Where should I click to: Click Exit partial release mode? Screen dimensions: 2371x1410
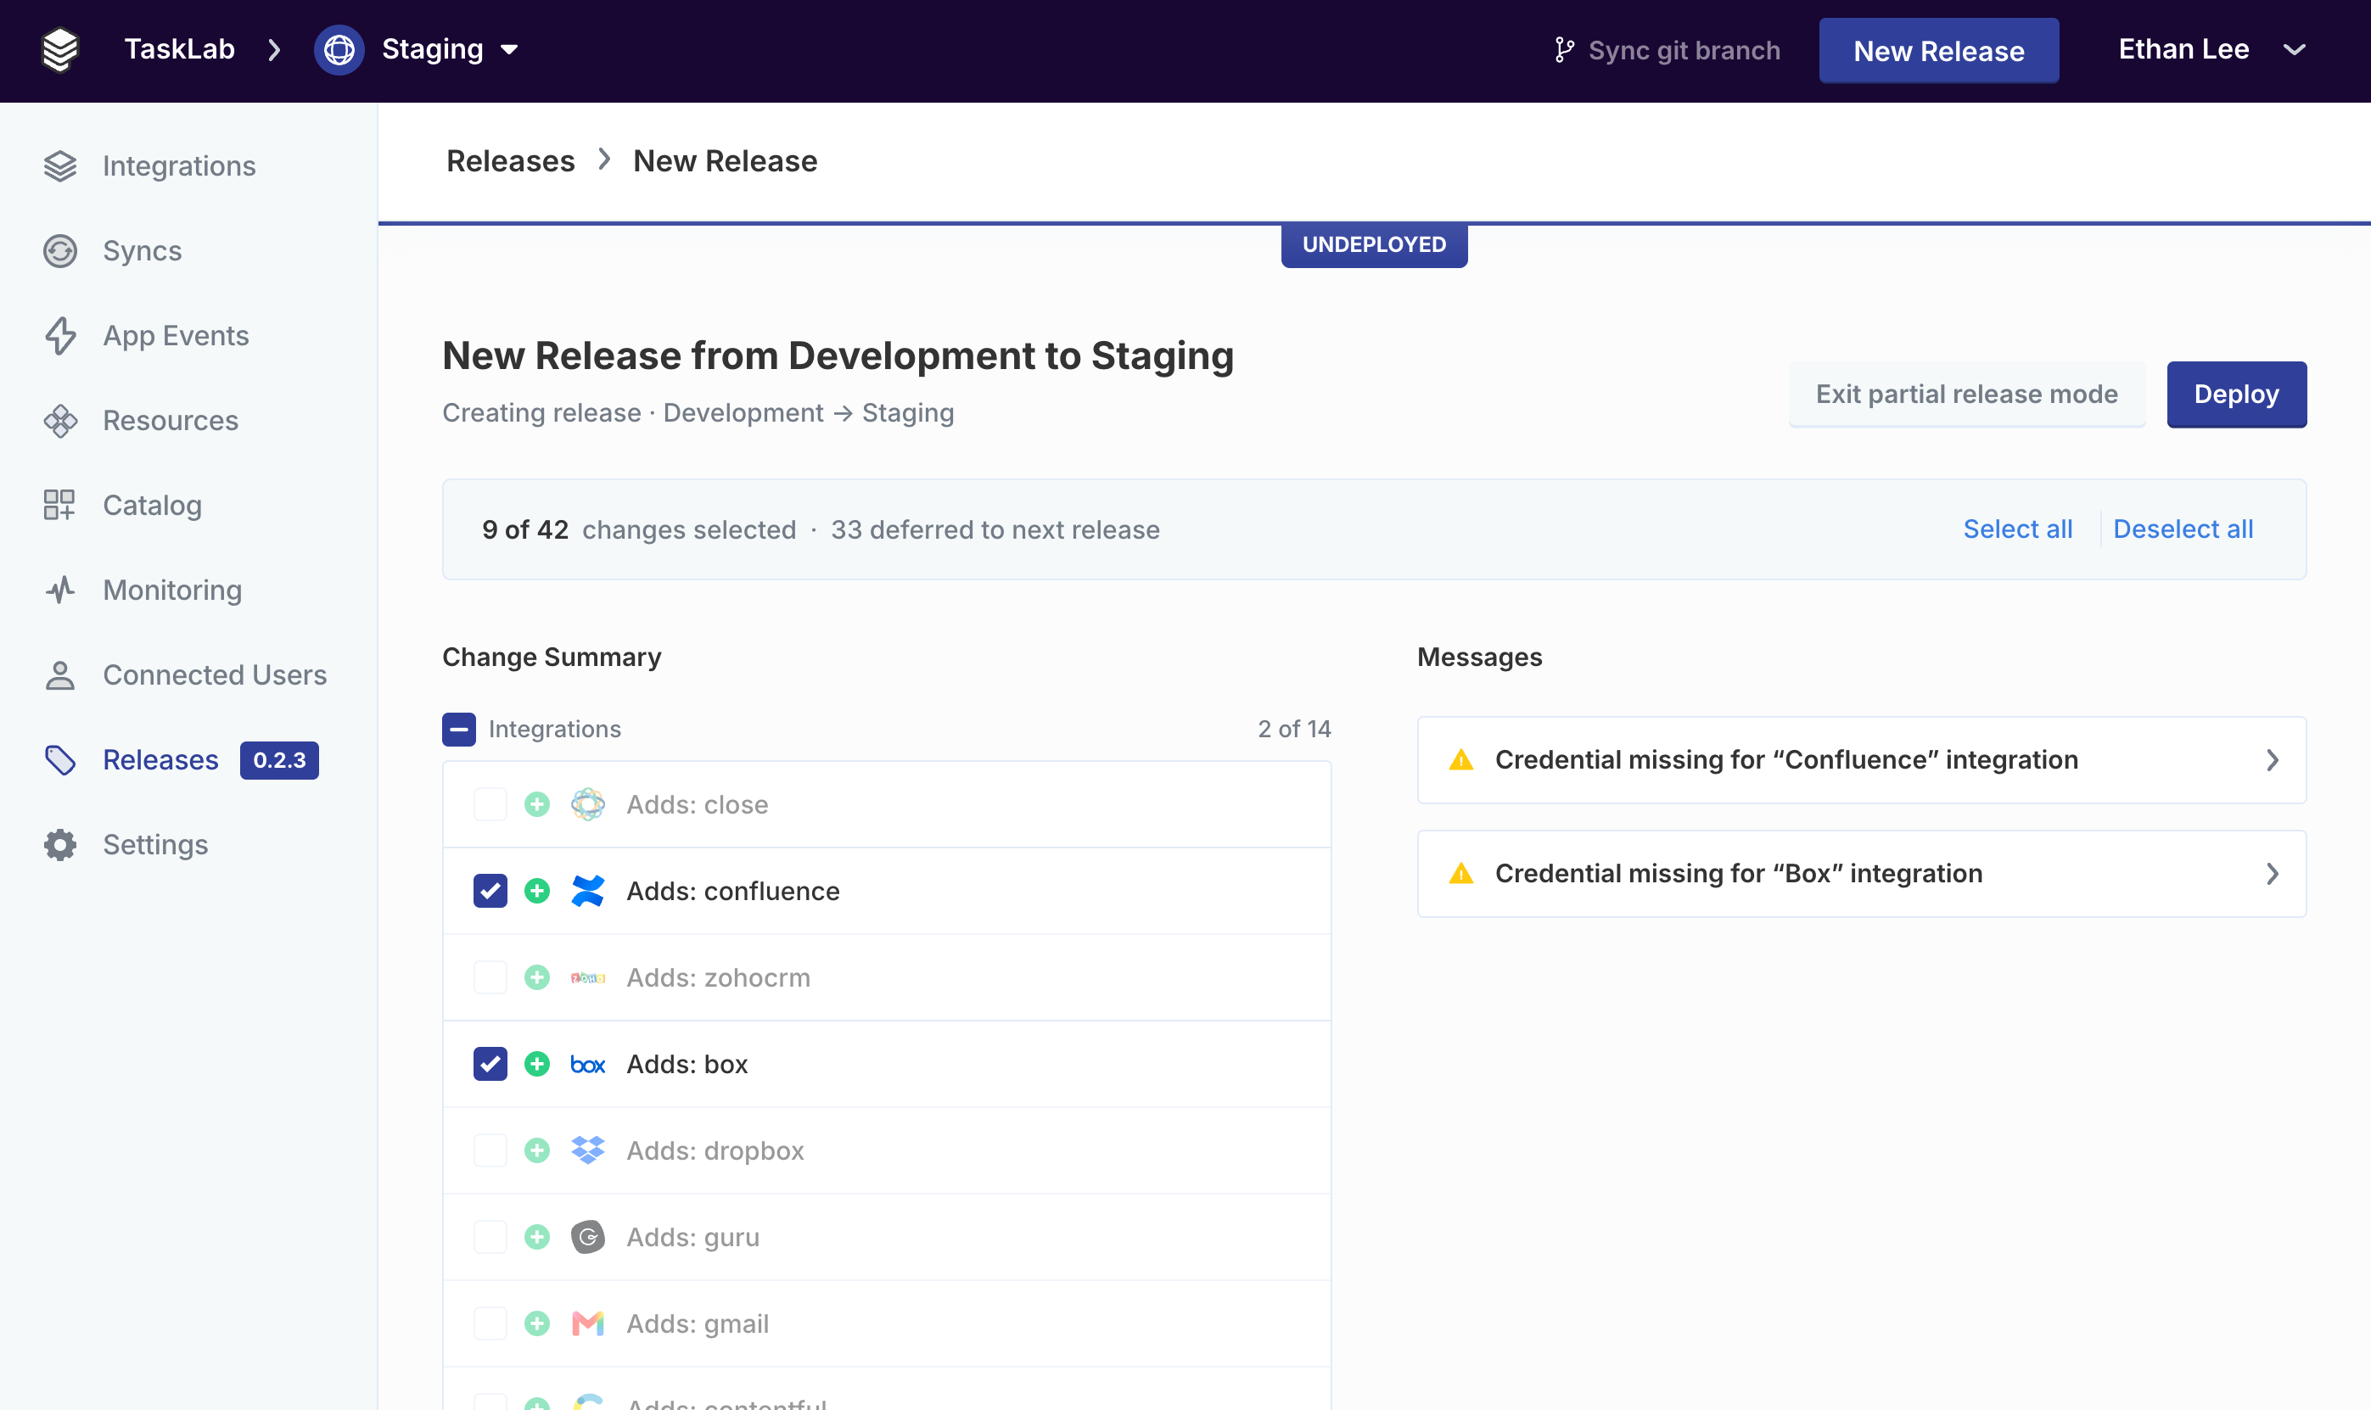point(1966,394)
